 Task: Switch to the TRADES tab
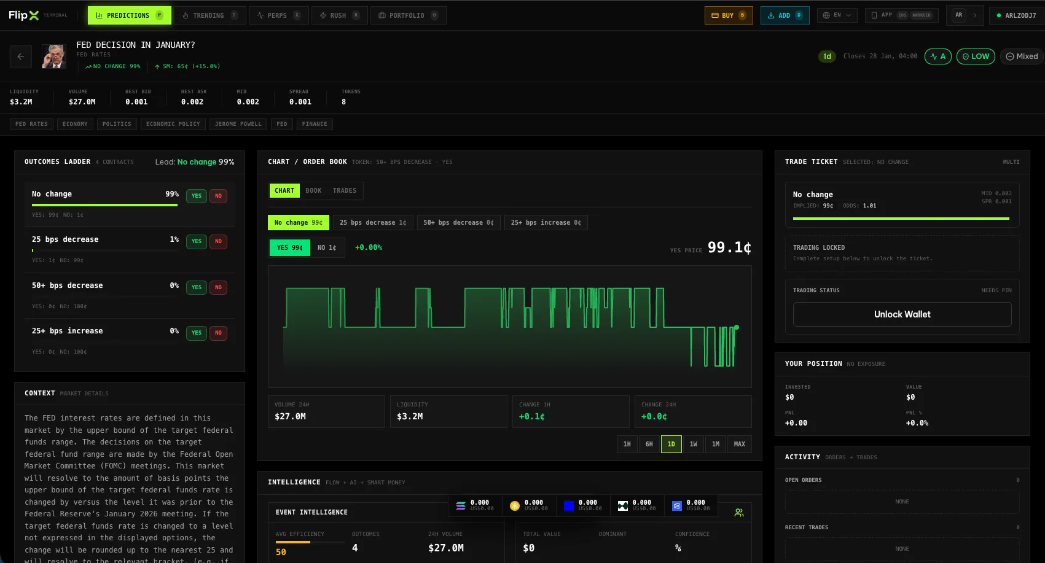tap(345, 190)
